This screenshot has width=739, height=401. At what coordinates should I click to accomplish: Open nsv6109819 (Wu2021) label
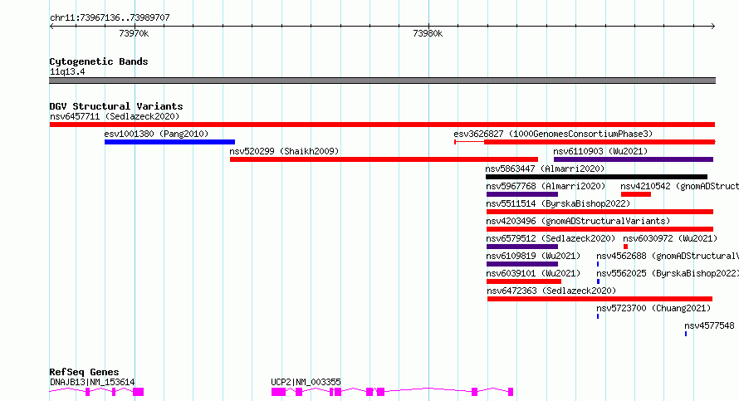pos(533,256)
